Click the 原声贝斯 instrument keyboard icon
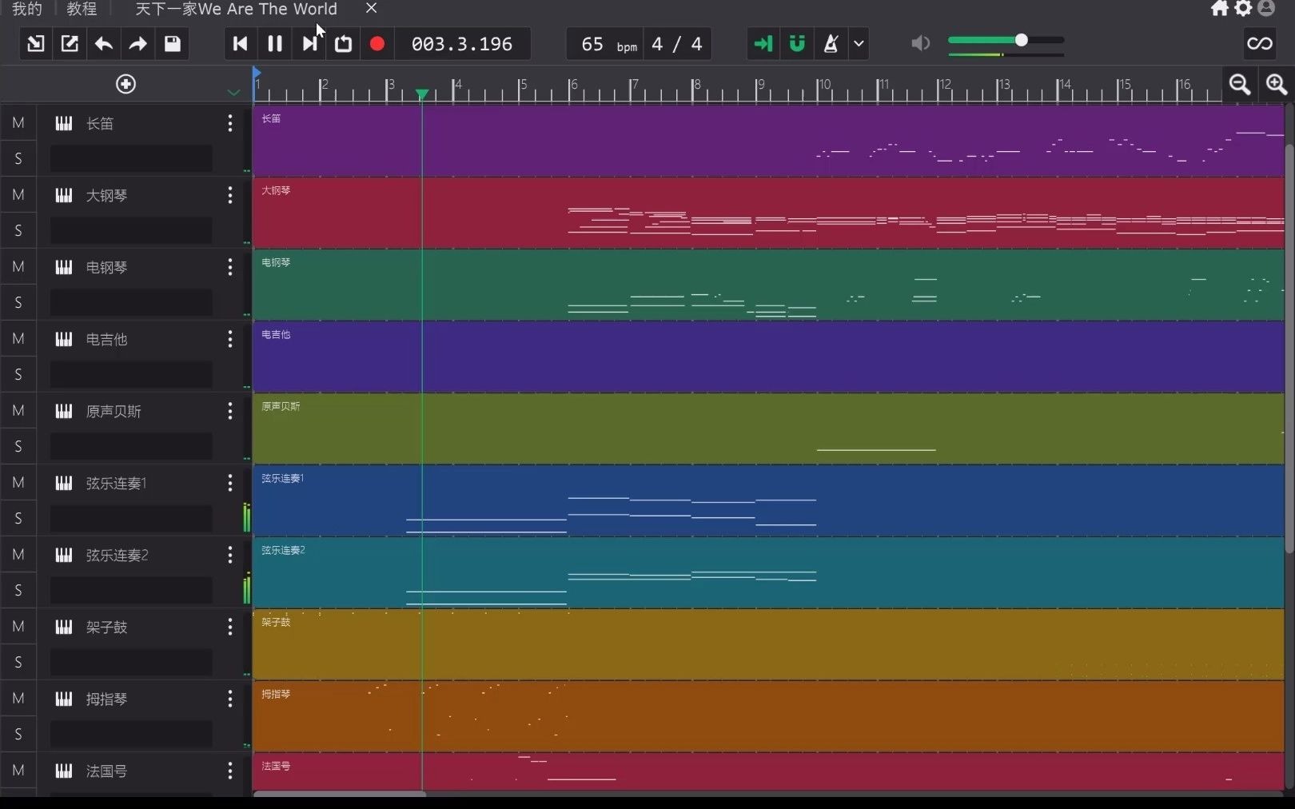Screen dimensions: 1295x809 tap(64, 411)
